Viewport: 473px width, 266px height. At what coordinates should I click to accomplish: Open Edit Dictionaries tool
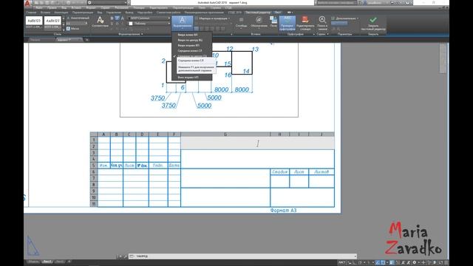click(305, 23)
